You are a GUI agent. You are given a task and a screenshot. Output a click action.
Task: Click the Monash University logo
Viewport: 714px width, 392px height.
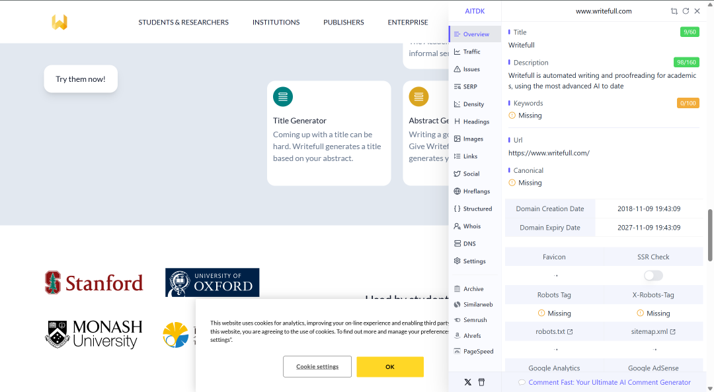94,334
